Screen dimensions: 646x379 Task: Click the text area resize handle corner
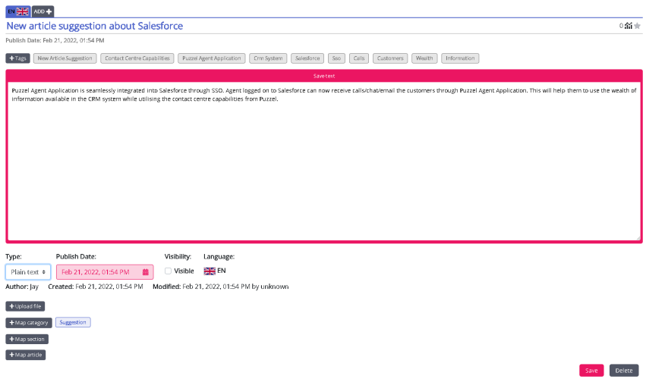[638, 238]
